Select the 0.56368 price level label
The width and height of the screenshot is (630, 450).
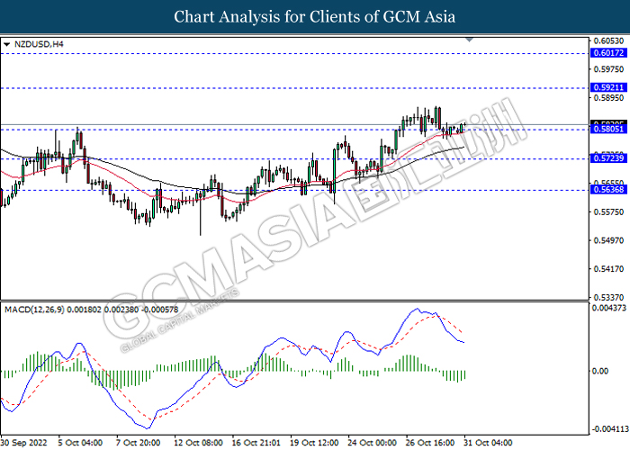(x=608, y=189)
